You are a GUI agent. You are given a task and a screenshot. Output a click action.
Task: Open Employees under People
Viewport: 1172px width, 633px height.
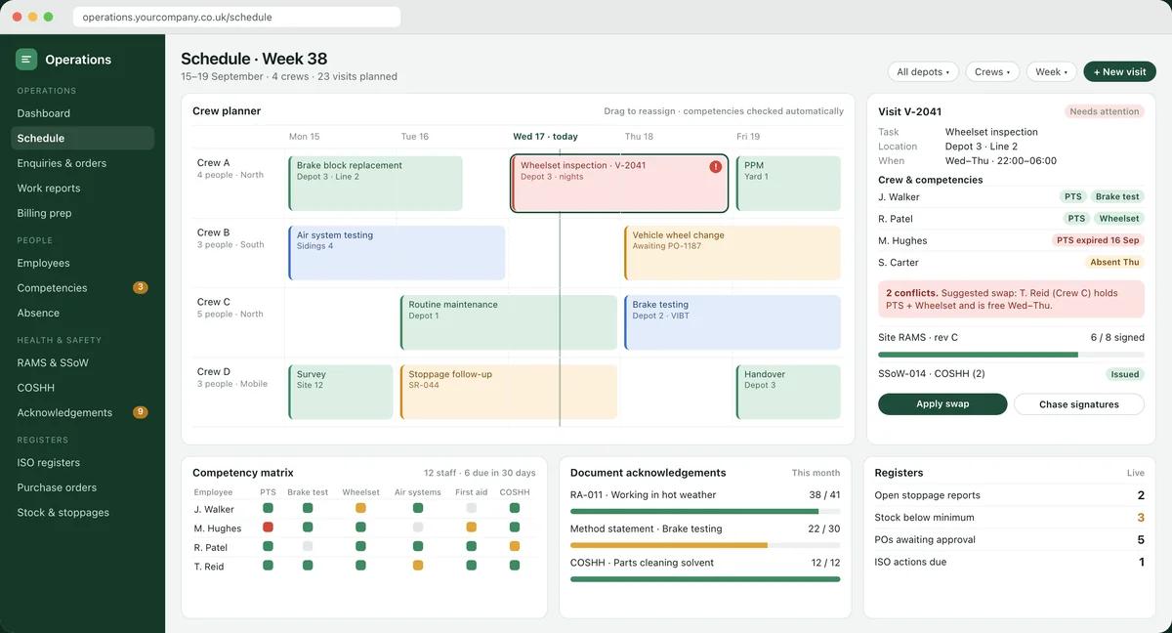tap(83, 263)
